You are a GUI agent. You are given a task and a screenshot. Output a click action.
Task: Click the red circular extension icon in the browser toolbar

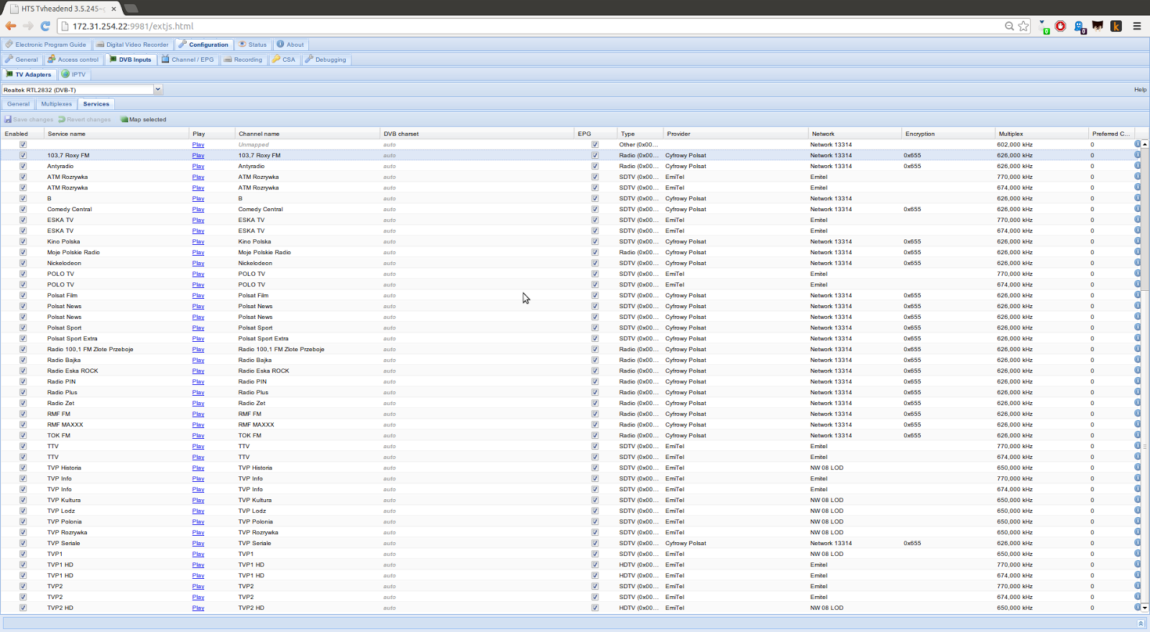pos(1060,26)
